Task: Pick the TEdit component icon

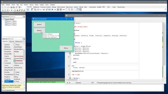Action: pos(44,10)
